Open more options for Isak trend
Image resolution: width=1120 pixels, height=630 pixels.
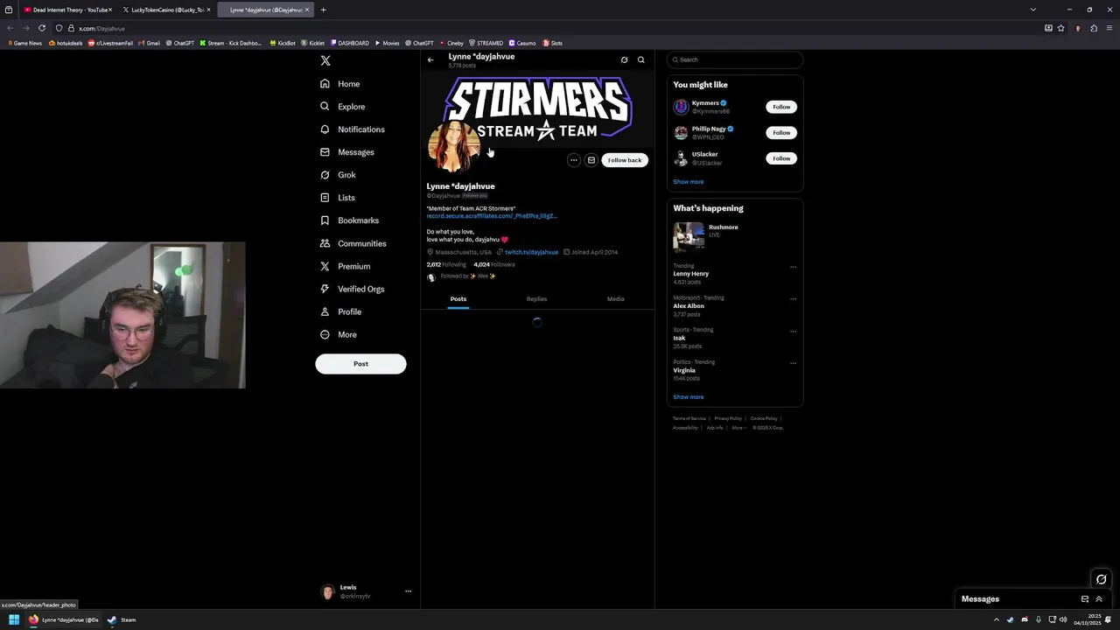794,331
